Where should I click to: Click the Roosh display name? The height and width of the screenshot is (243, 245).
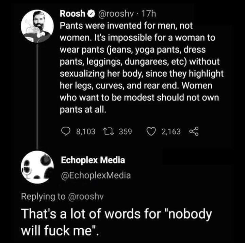[72, 14]
